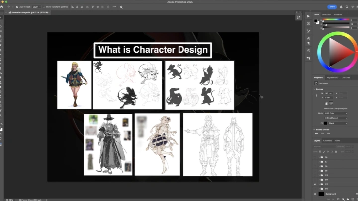Show the S6 group layer

[x=315, y=157]
